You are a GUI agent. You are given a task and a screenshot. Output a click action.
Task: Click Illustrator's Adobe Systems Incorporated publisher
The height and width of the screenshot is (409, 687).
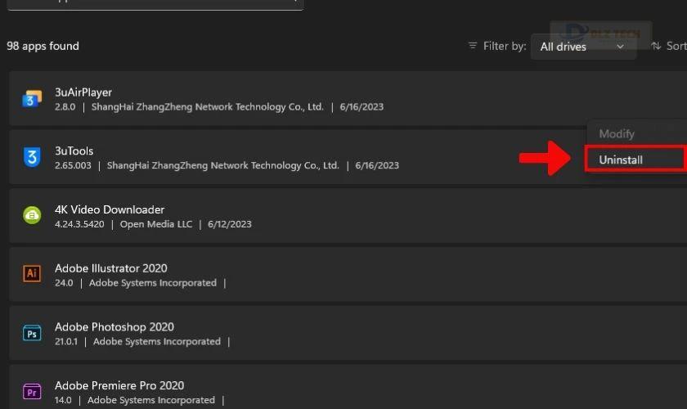pos(152,283)
